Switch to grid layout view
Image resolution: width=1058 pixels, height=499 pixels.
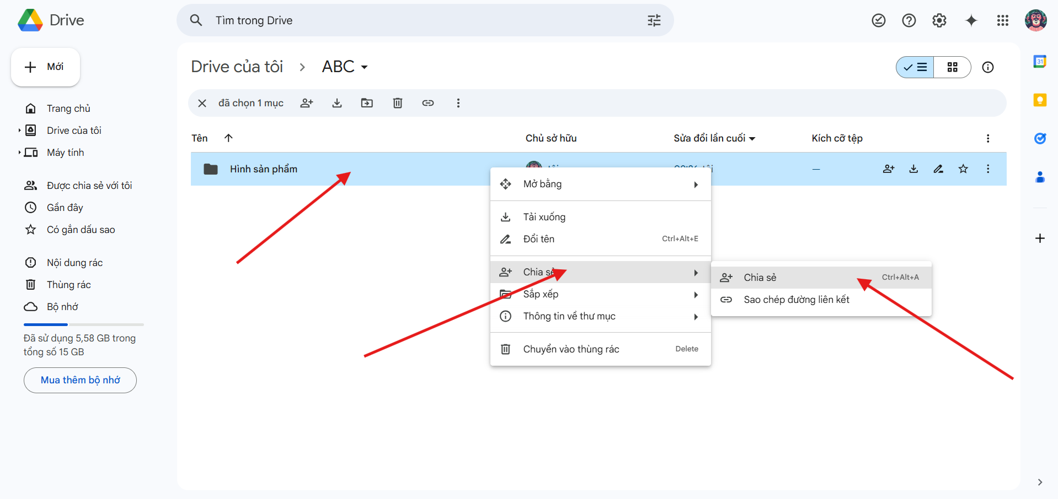[x=952, y=67]
